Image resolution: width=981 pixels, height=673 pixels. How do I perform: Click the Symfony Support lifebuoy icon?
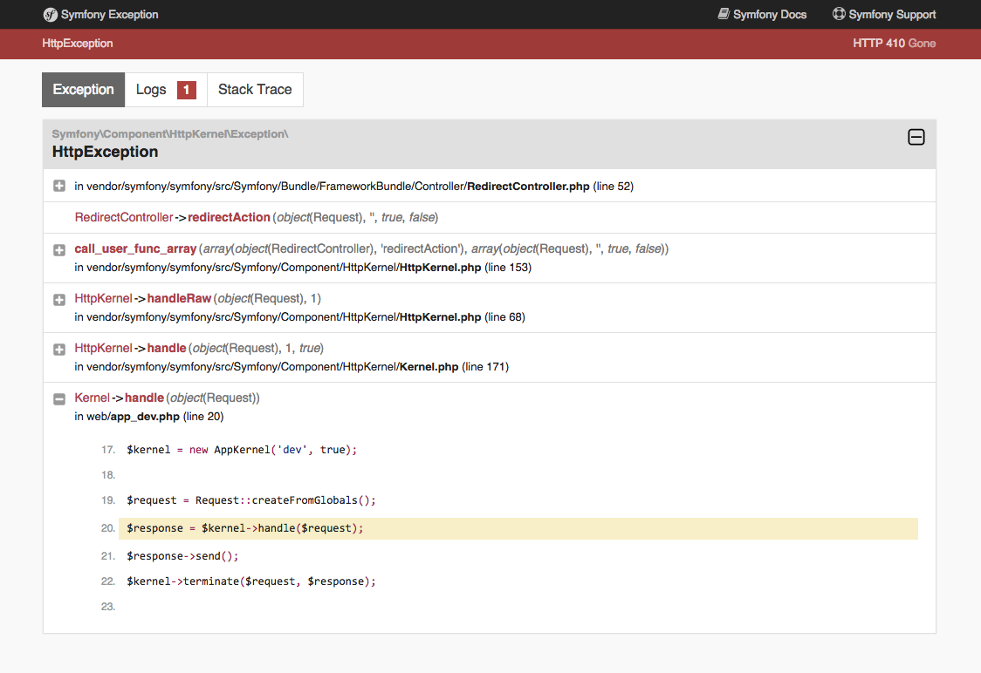click(839, 14)
